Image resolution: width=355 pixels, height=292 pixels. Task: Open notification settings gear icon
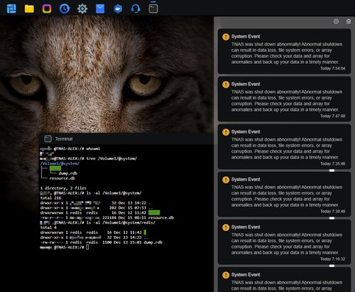[337, 21]
